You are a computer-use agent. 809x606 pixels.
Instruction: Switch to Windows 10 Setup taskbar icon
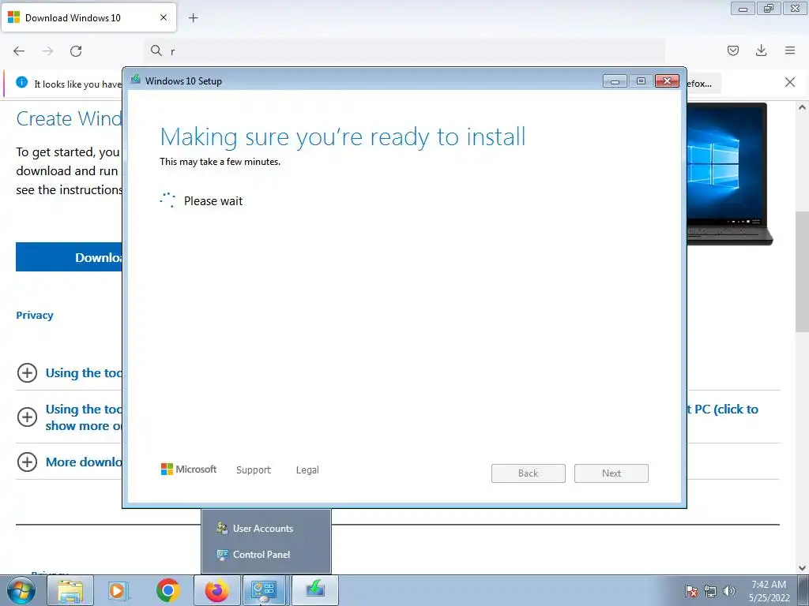pyautogui.click(x=315, y=590)
